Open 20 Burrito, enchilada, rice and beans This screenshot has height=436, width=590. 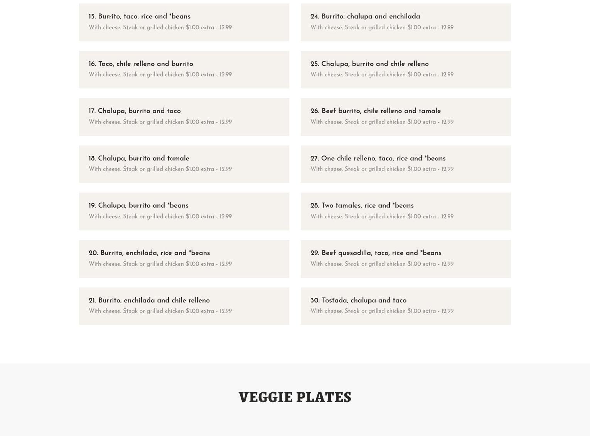[184, 259]
